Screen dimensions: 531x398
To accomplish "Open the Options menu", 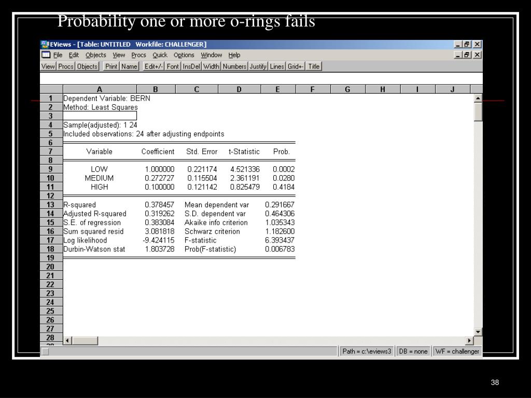I will click(184, 55).
